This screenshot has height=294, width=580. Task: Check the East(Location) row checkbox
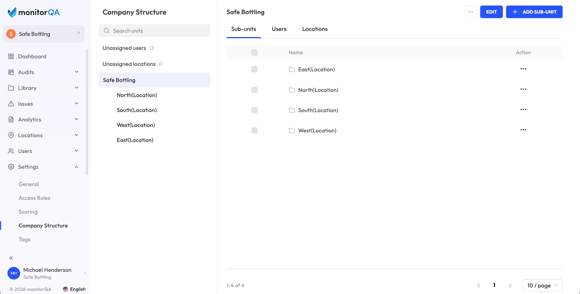(x=255, y=69)
